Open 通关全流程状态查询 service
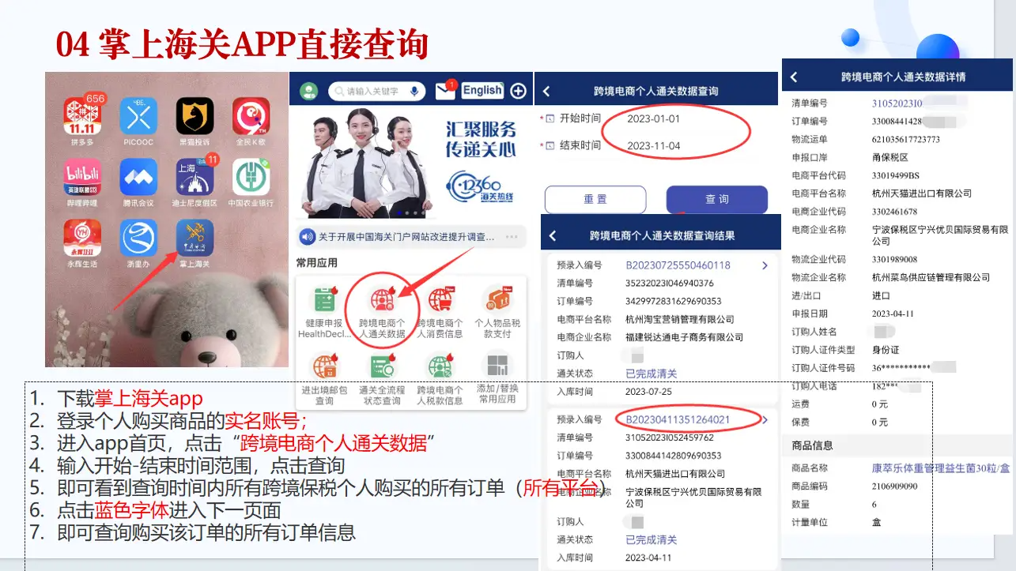Screen dimensions: 1016x571 coord(382,380)
